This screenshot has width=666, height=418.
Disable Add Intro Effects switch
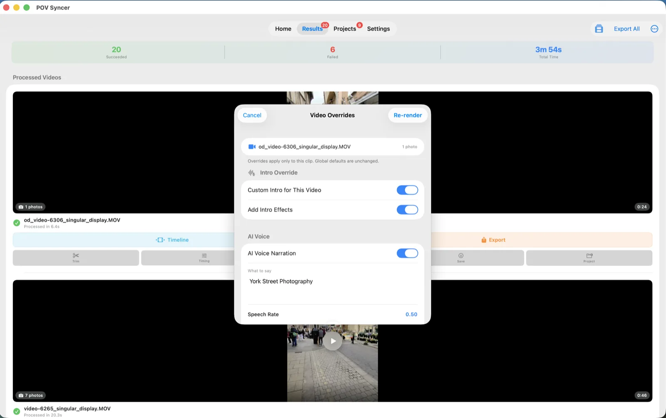tap(407, 210)
